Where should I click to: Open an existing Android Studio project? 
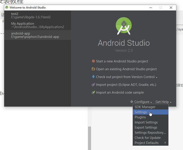(126, 69)
